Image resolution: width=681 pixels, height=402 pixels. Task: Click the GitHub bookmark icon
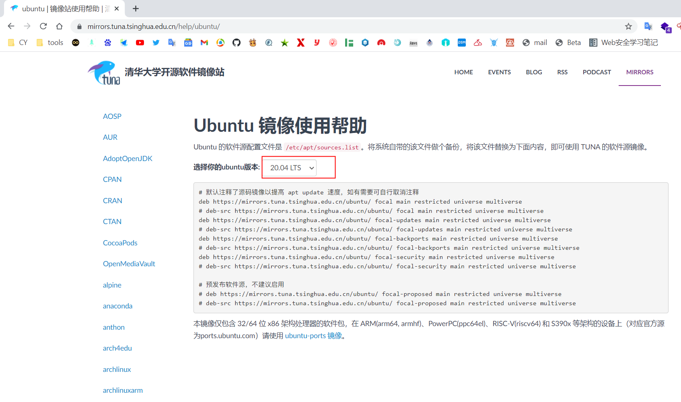click(x=237, y=43)
